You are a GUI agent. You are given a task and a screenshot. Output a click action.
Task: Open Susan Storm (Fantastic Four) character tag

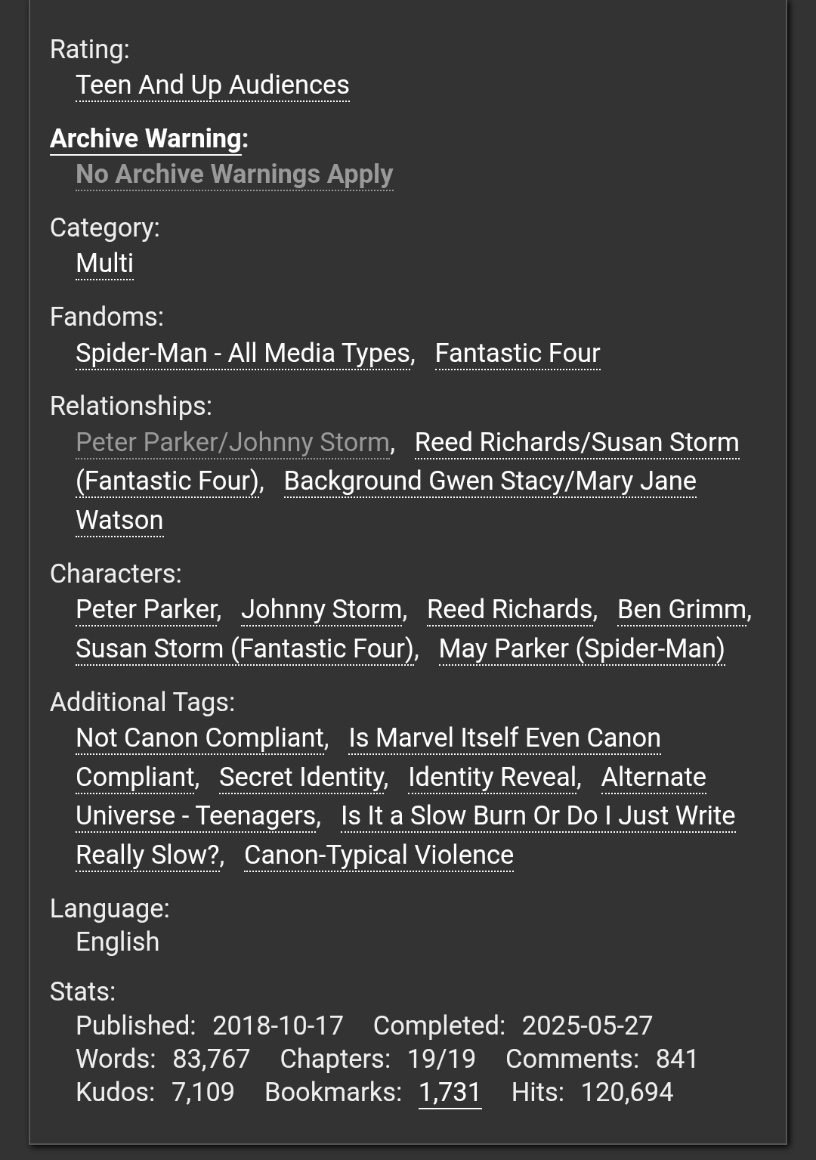(246, 649)
